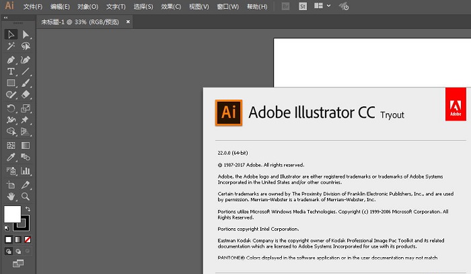The image size is (471, 274).
Task: Click the version text 22.0.0 (64-bit)
Action: (x=233, y=153)
